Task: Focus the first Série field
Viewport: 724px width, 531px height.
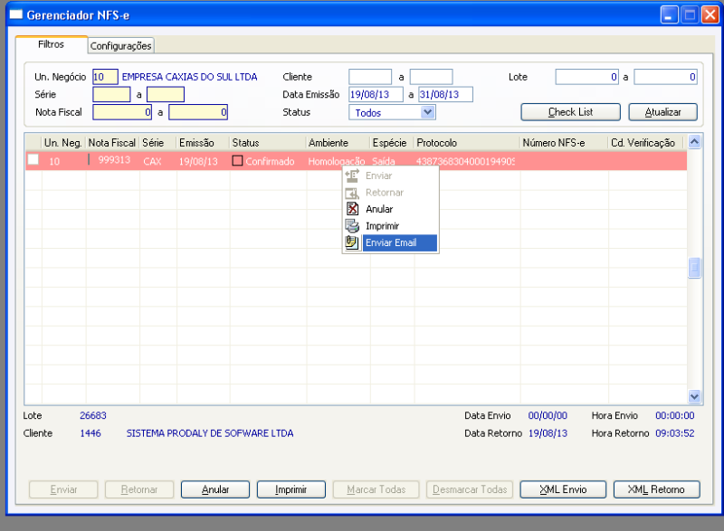Action: 111,94
